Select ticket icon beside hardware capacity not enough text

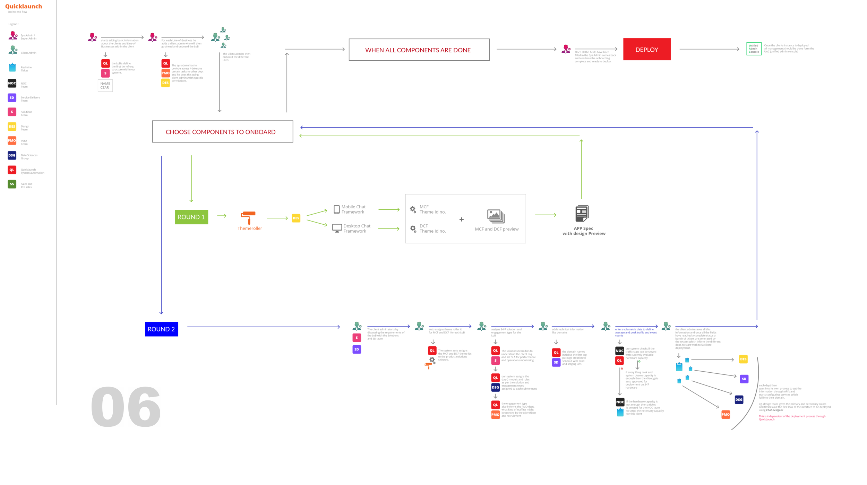(x=620, y=412)
